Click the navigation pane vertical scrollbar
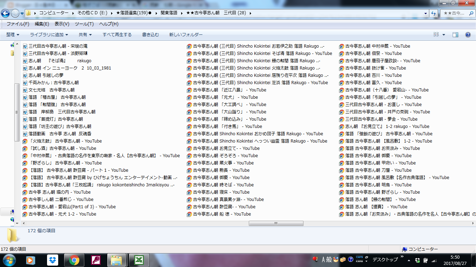Screen dimensions: 476x267 [x=16, y=112]
